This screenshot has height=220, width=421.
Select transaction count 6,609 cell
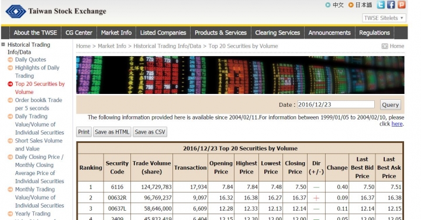pos(191,208)
